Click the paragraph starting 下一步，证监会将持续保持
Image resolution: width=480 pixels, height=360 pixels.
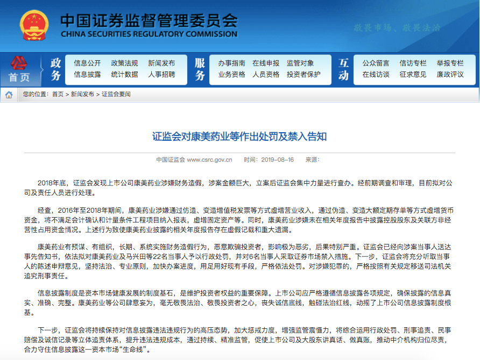pyautogui.click(x=237, y=340)
